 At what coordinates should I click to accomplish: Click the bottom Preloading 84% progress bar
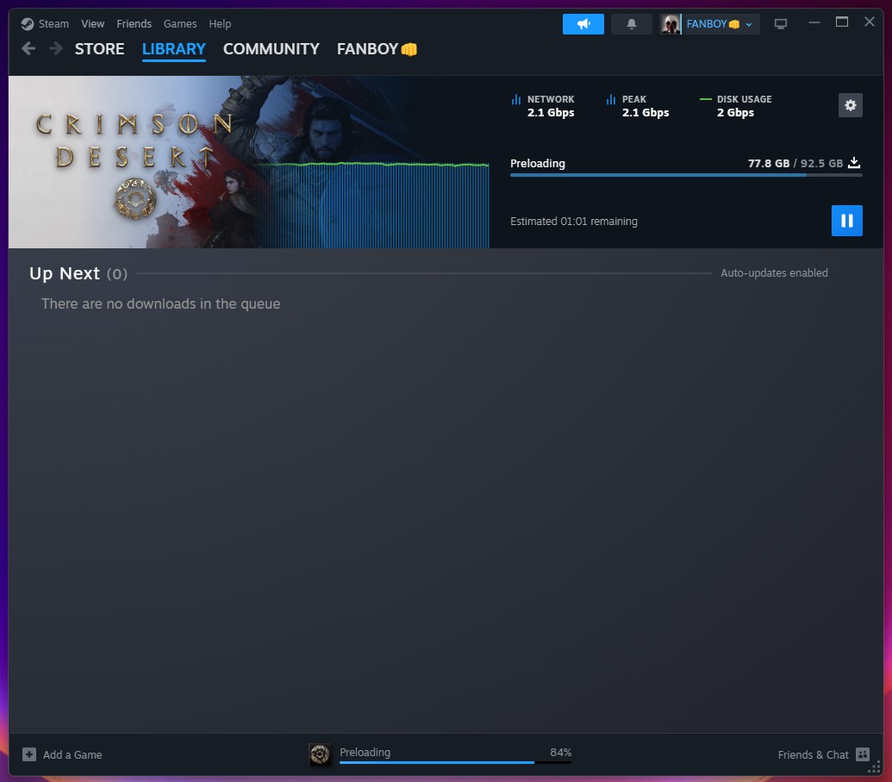tap(455, 762)
